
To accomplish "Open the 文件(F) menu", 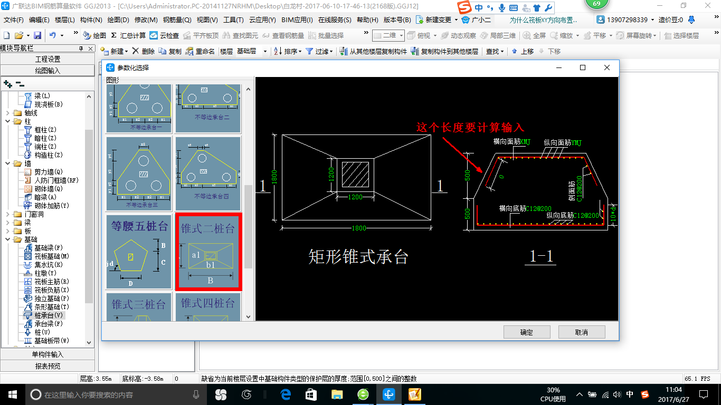I will click(x=14, y=20).
